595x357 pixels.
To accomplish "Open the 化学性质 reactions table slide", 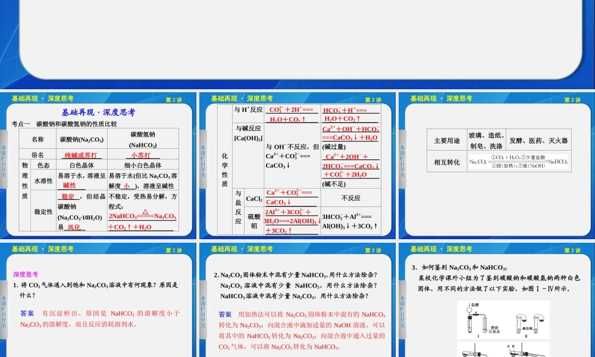I will [297, 166].
